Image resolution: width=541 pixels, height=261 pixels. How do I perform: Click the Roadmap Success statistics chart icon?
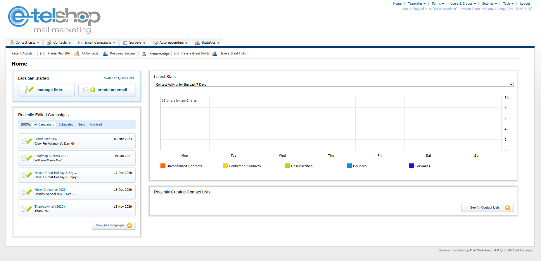(x=105, y=54)
